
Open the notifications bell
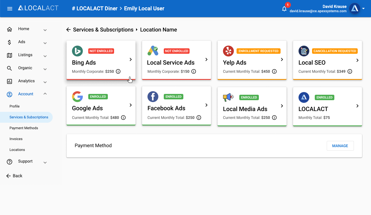pos(284,9)
